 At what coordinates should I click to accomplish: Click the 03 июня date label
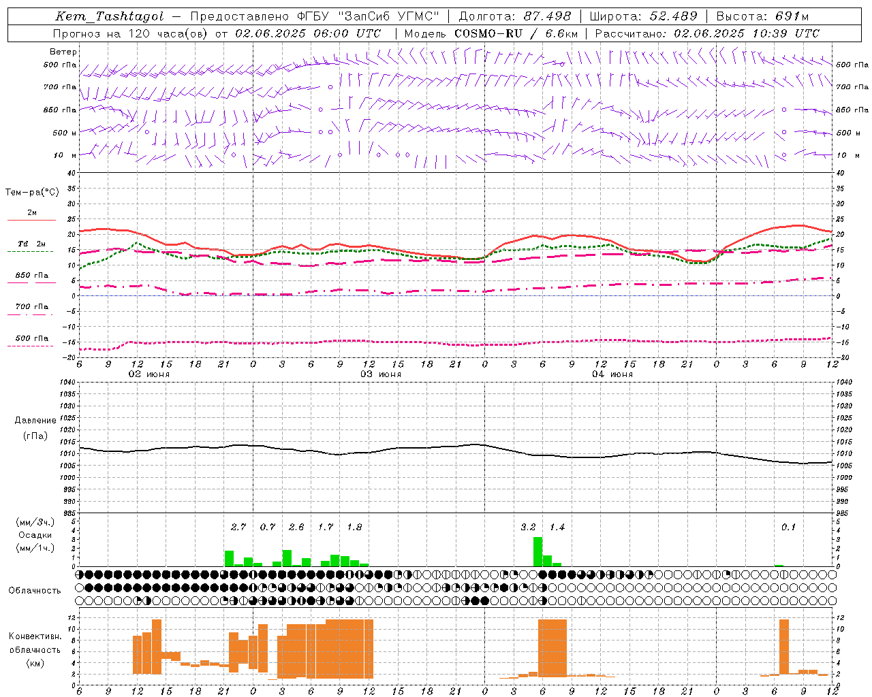tap(381, 374)
